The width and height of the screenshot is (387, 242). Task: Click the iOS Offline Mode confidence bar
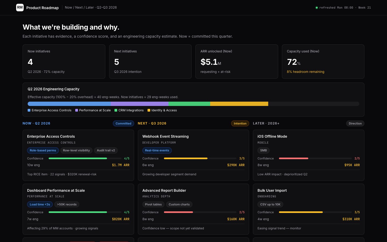point(316,158)
